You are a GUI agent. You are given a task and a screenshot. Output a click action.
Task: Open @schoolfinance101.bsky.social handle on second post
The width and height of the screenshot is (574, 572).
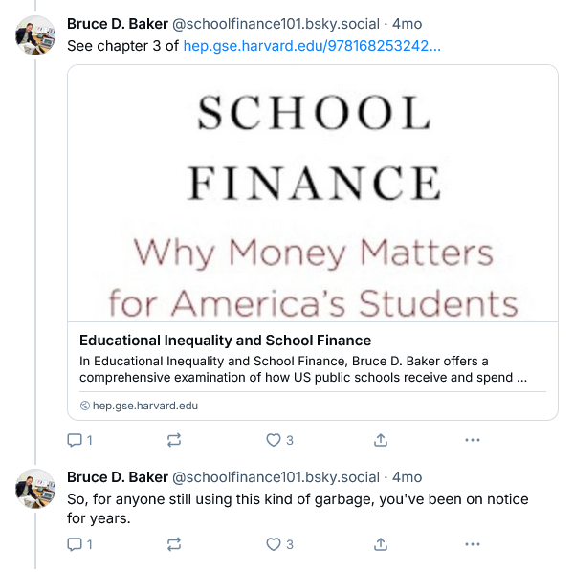(x=276, y=477)
